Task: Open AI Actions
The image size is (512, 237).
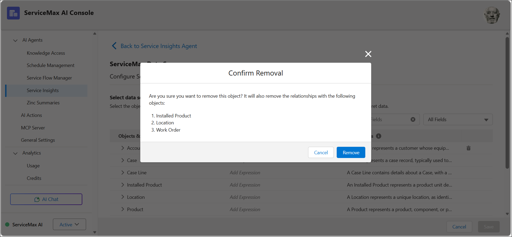Action: coord(32,115)
